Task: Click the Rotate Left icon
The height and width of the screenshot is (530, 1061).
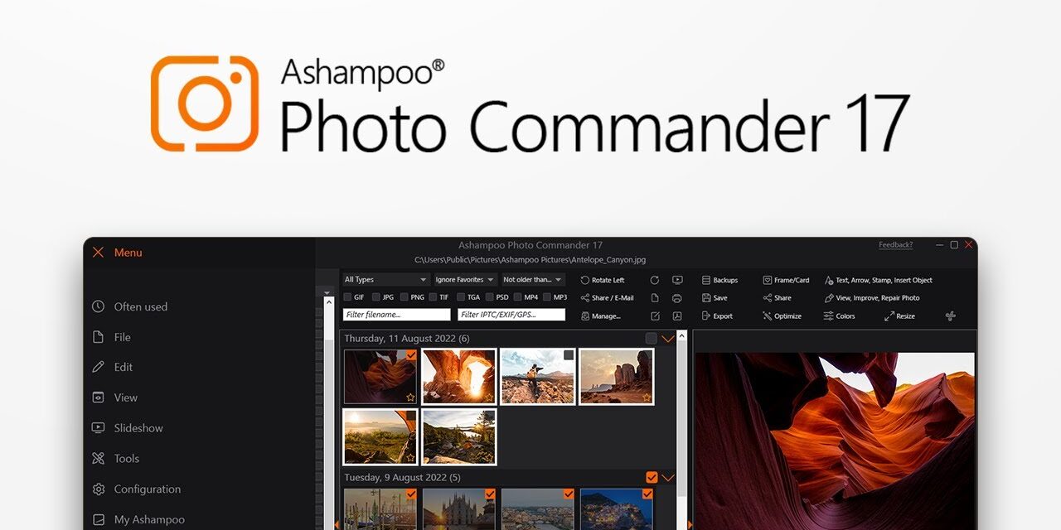Action: tap(585, 280)
